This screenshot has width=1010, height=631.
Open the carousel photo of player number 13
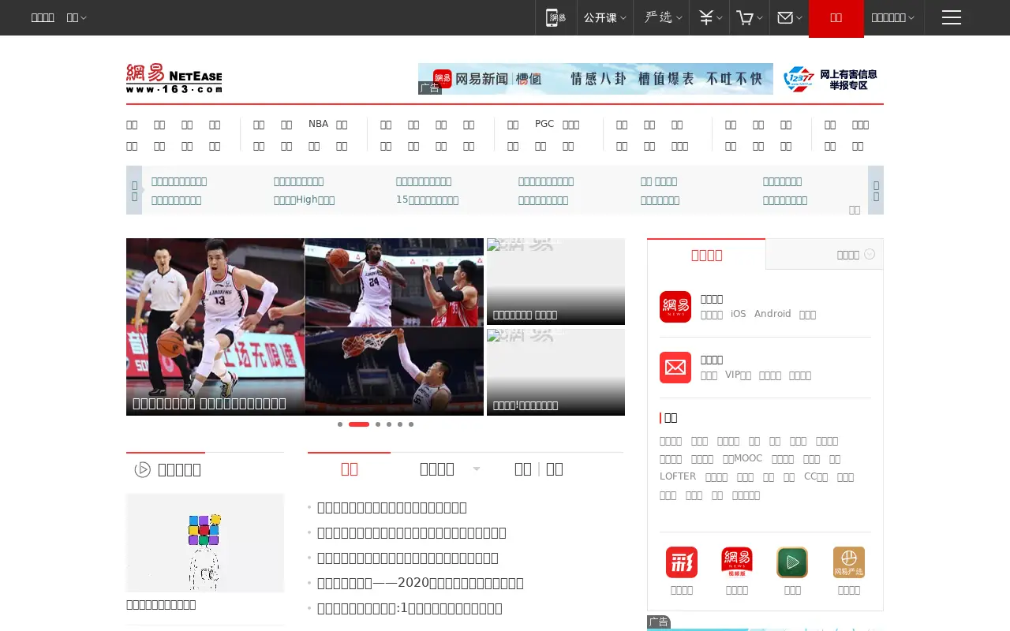point(215,327)
